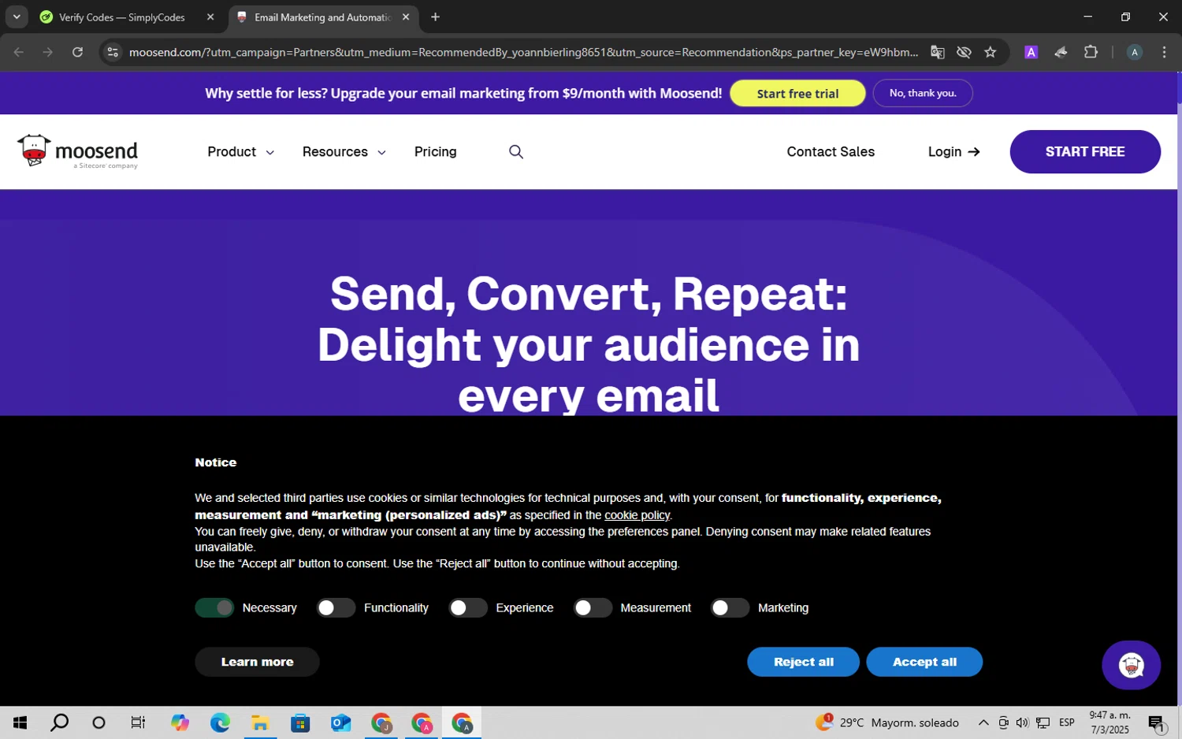Close the Email Marketing tab
The height and width of the screenshot is (739, 1182).
click(x=405, y=17)
